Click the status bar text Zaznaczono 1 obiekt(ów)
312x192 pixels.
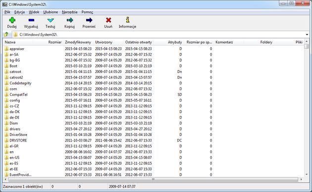(23, 187)
